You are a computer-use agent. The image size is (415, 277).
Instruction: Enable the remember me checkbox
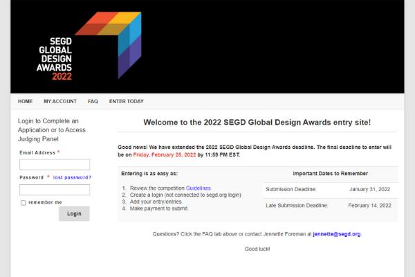[24, 203]
